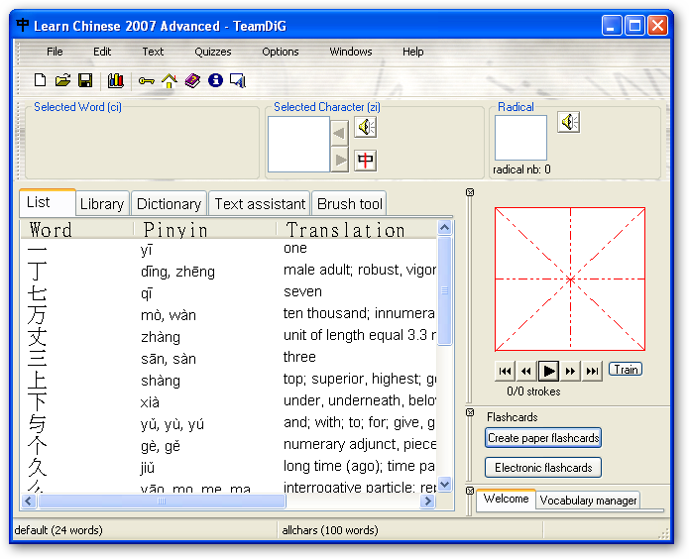Switch to the Dictionary tab
Screen dimensions: 689x559
point(169,204)
